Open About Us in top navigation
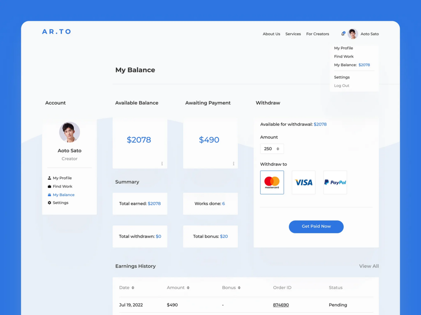This screenshot has height=315, width=421. pos(271,34)
